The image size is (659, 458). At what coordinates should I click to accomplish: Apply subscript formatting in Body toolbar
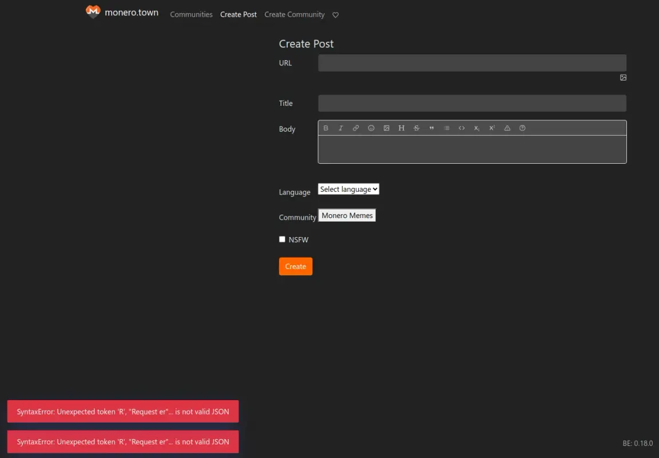point(477,128)
